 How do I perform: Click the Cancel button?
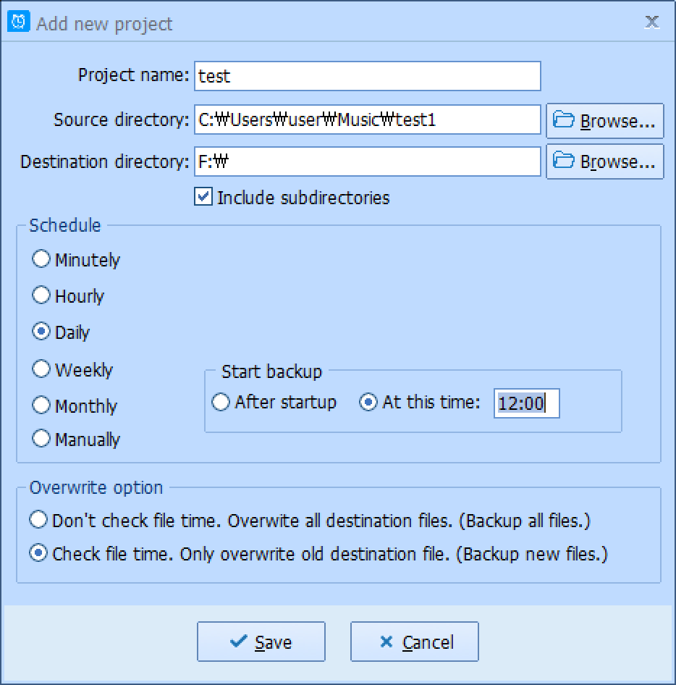pyautogui.click(x=414, y=642)
